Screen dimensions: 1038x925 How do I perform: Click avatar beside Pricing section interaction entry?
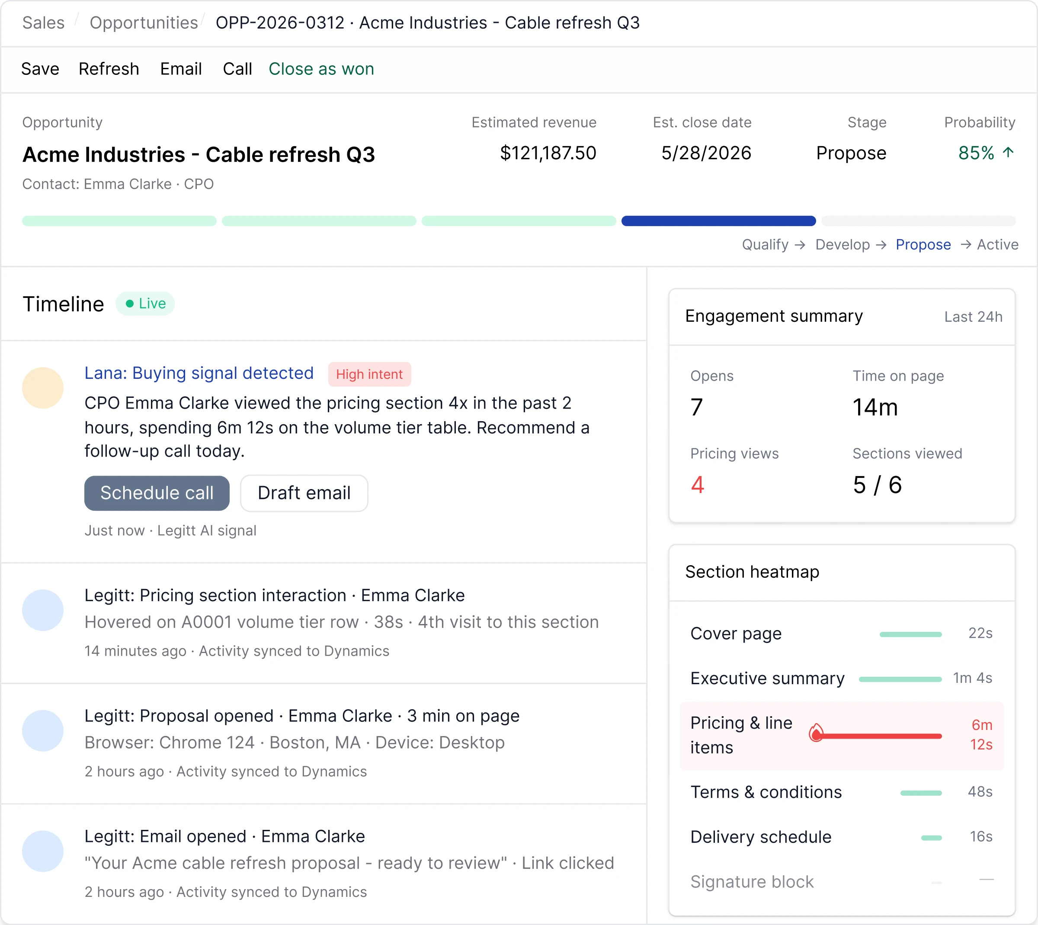coord(43,610)
